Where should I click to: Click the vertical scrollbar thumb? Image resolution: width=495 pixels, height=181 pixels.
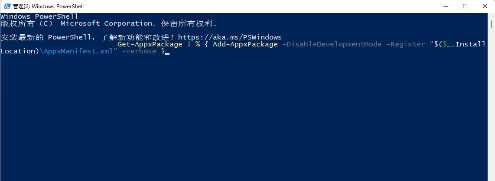tap(492, 24)
